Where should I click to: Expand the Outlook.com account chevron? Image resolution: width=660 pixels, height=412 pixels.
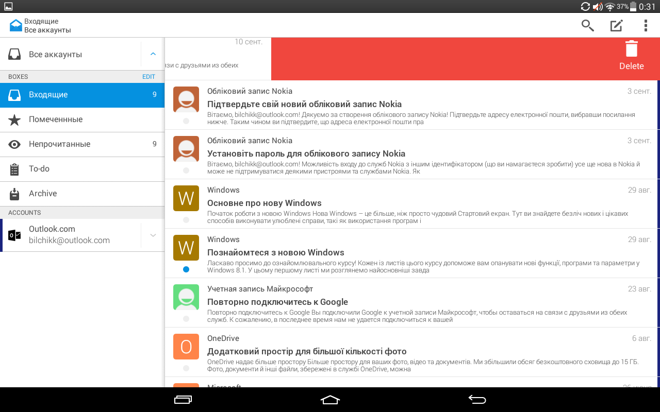[153, 235]
